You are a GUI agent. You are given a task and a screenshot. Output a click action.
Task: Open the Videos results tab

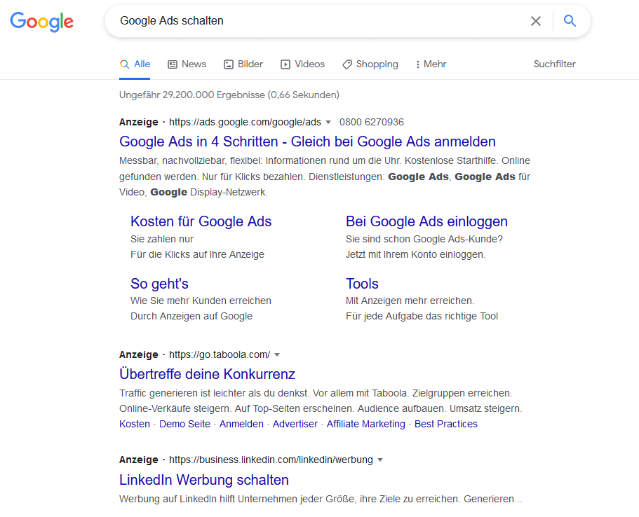point(302,64)
